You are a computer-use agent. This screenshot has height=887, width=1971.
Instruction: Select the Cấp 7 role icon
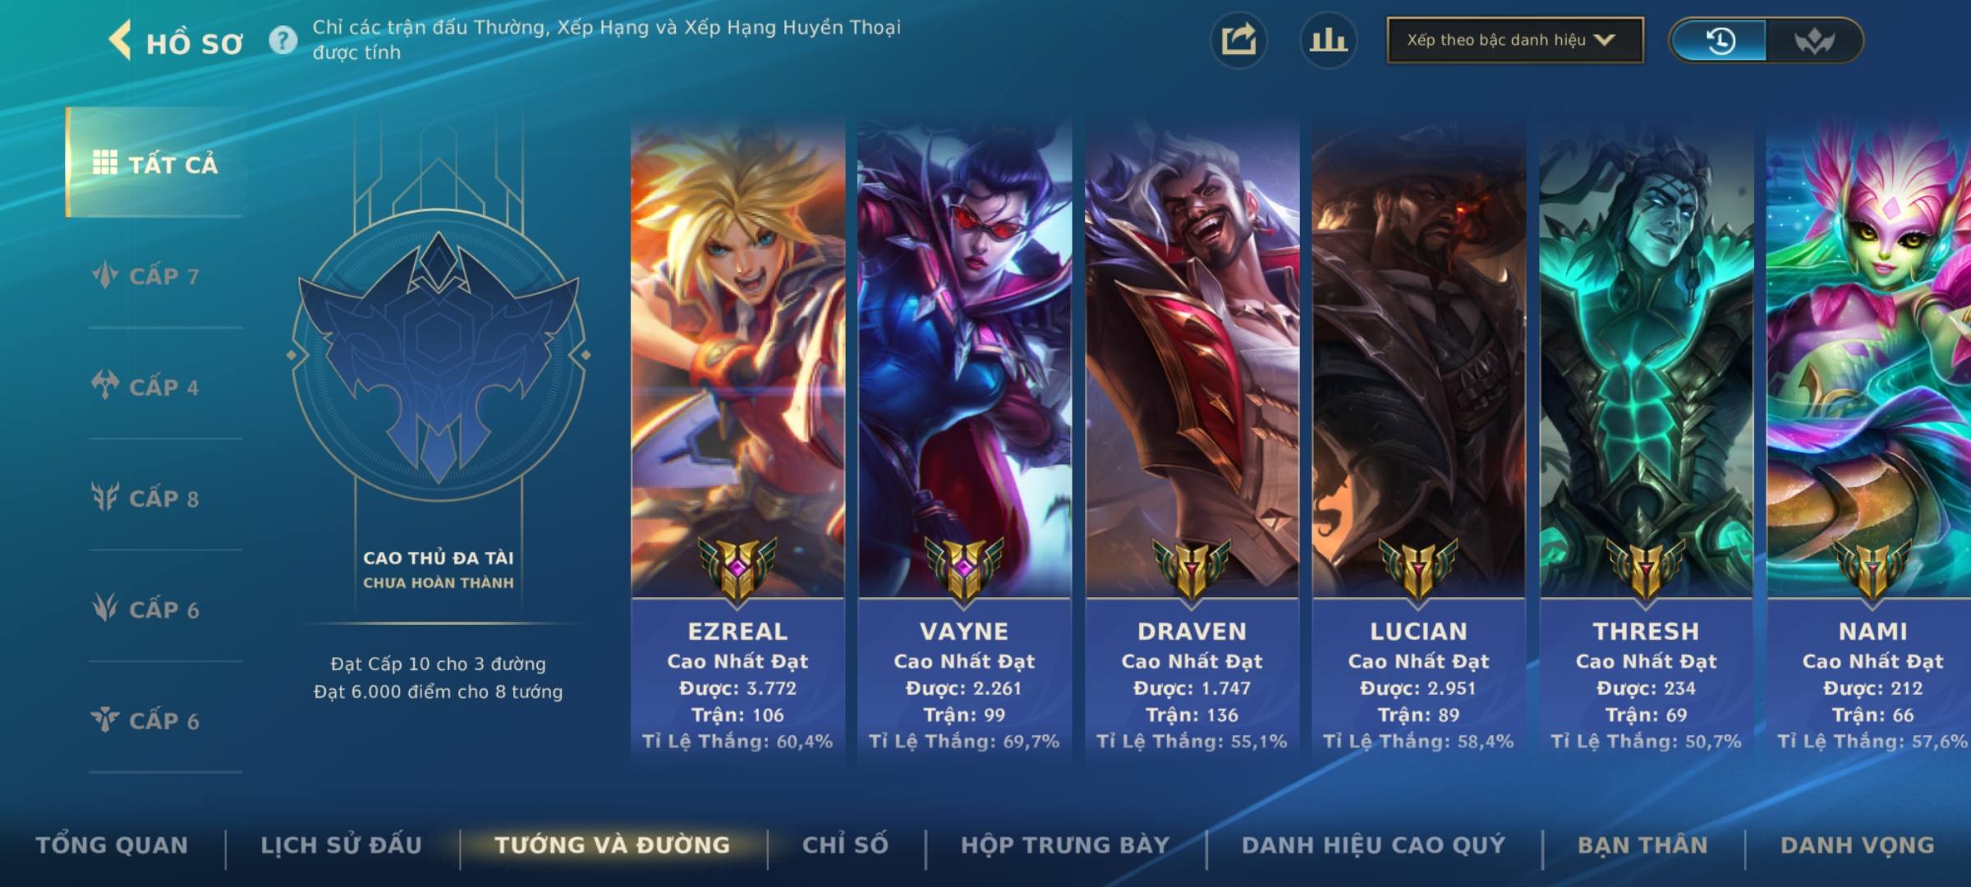point(105,275)
